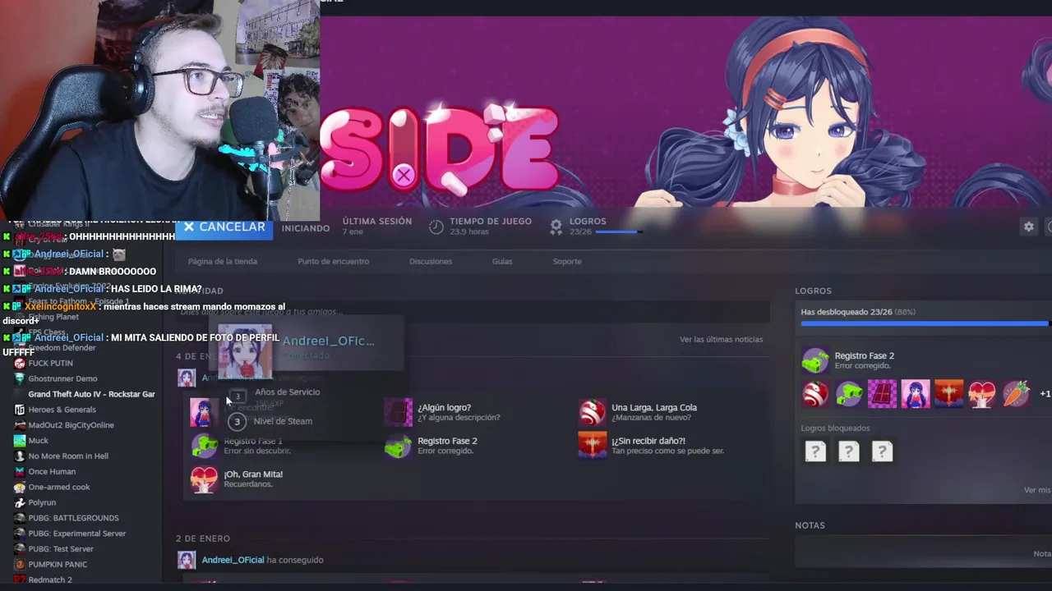Click Una Larga, Larga Cola achievement icon
The image size is (1052, 591).
(593, 412)
